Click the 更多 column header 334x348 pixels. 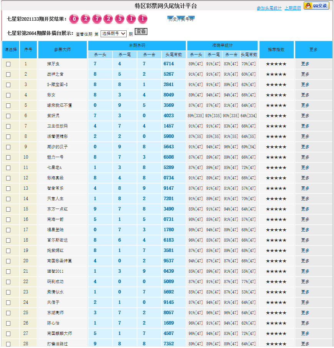click(313, 50)
